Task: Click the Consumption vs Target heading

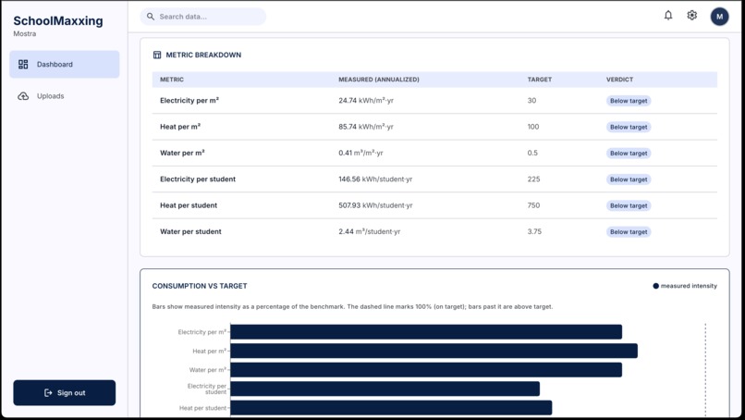Action: click(x=200, y=286)
